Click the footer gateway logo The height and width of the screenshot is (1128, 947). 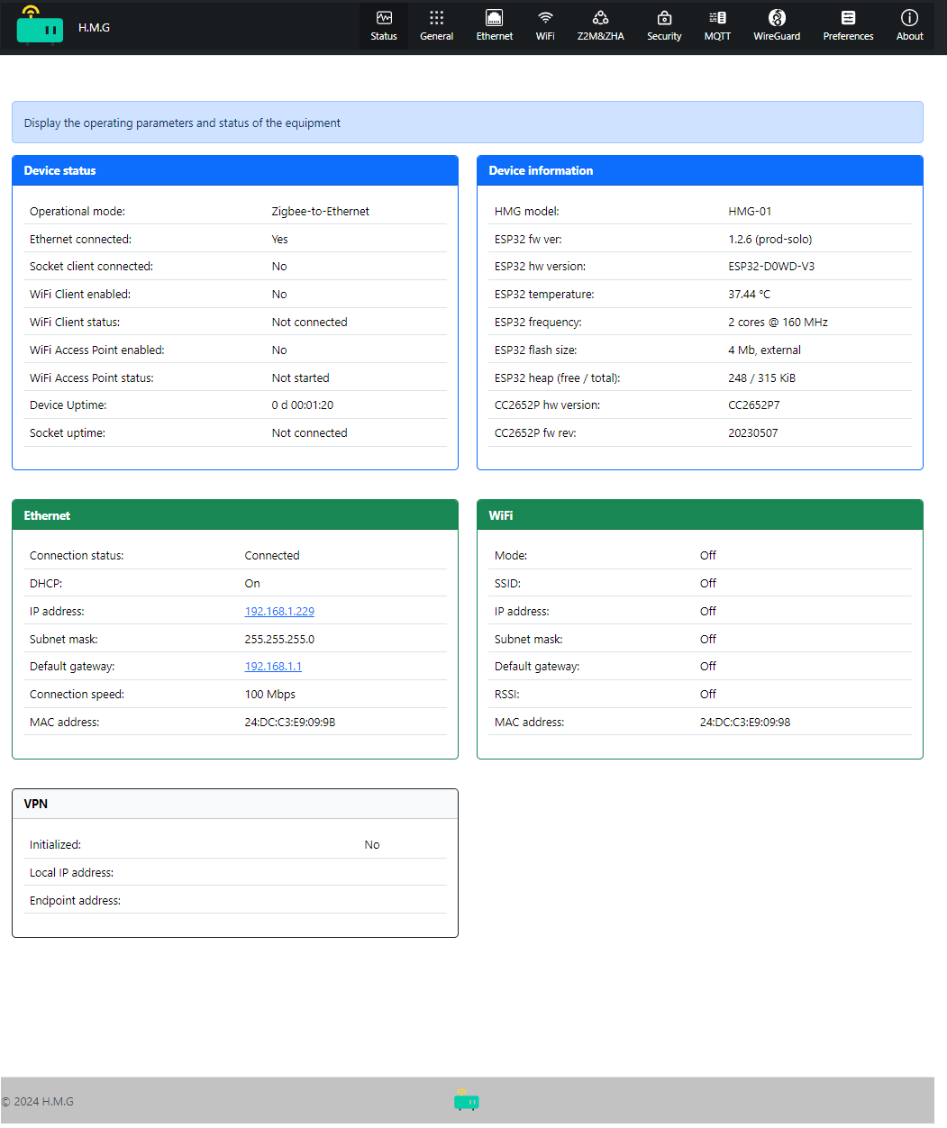(467, 1100)
